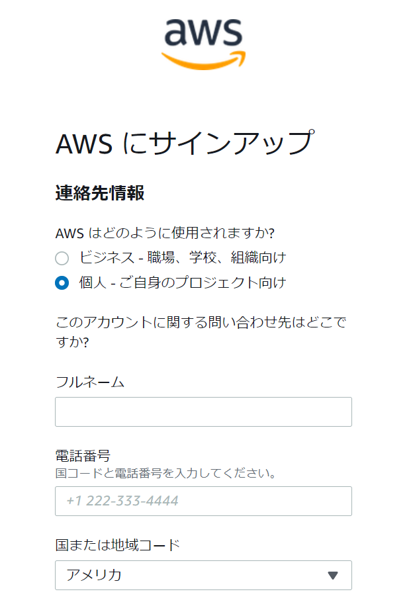
Task: Click the AWS はどのように使用されますか? question text
Action: [165, 234]
